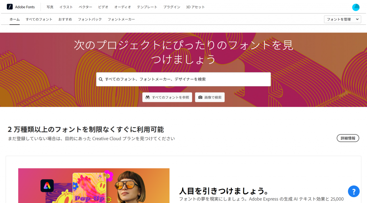Open the オーディオ menu item

(123, 7)
